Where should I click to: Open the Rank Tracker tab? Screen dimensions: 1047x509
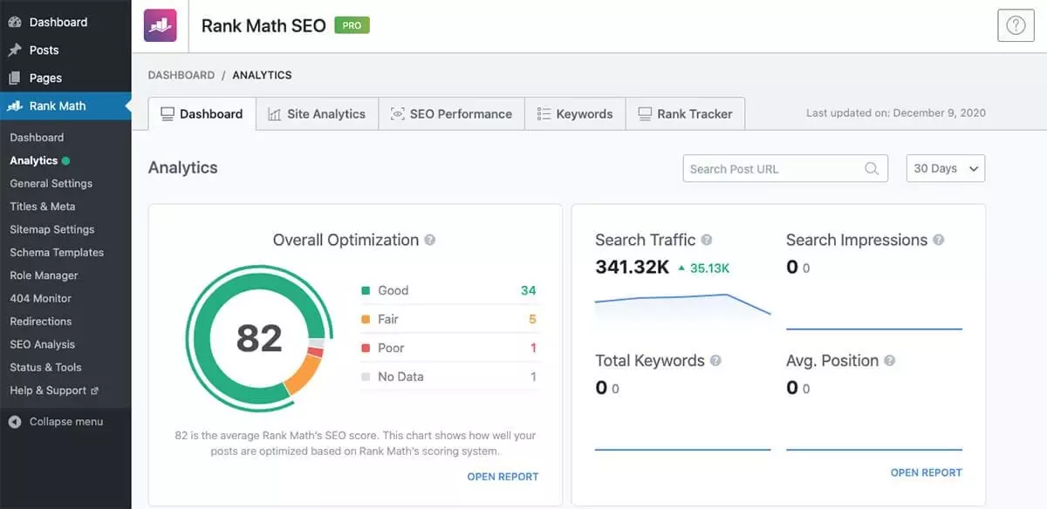685,114
